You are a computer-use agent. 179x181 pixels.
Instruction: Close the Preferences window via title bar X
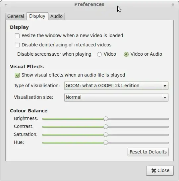[x=173, y=5]
